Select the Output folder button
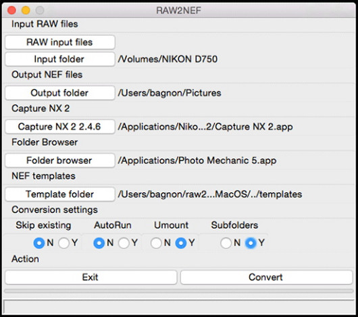358x317 pixels. [60, 93]
